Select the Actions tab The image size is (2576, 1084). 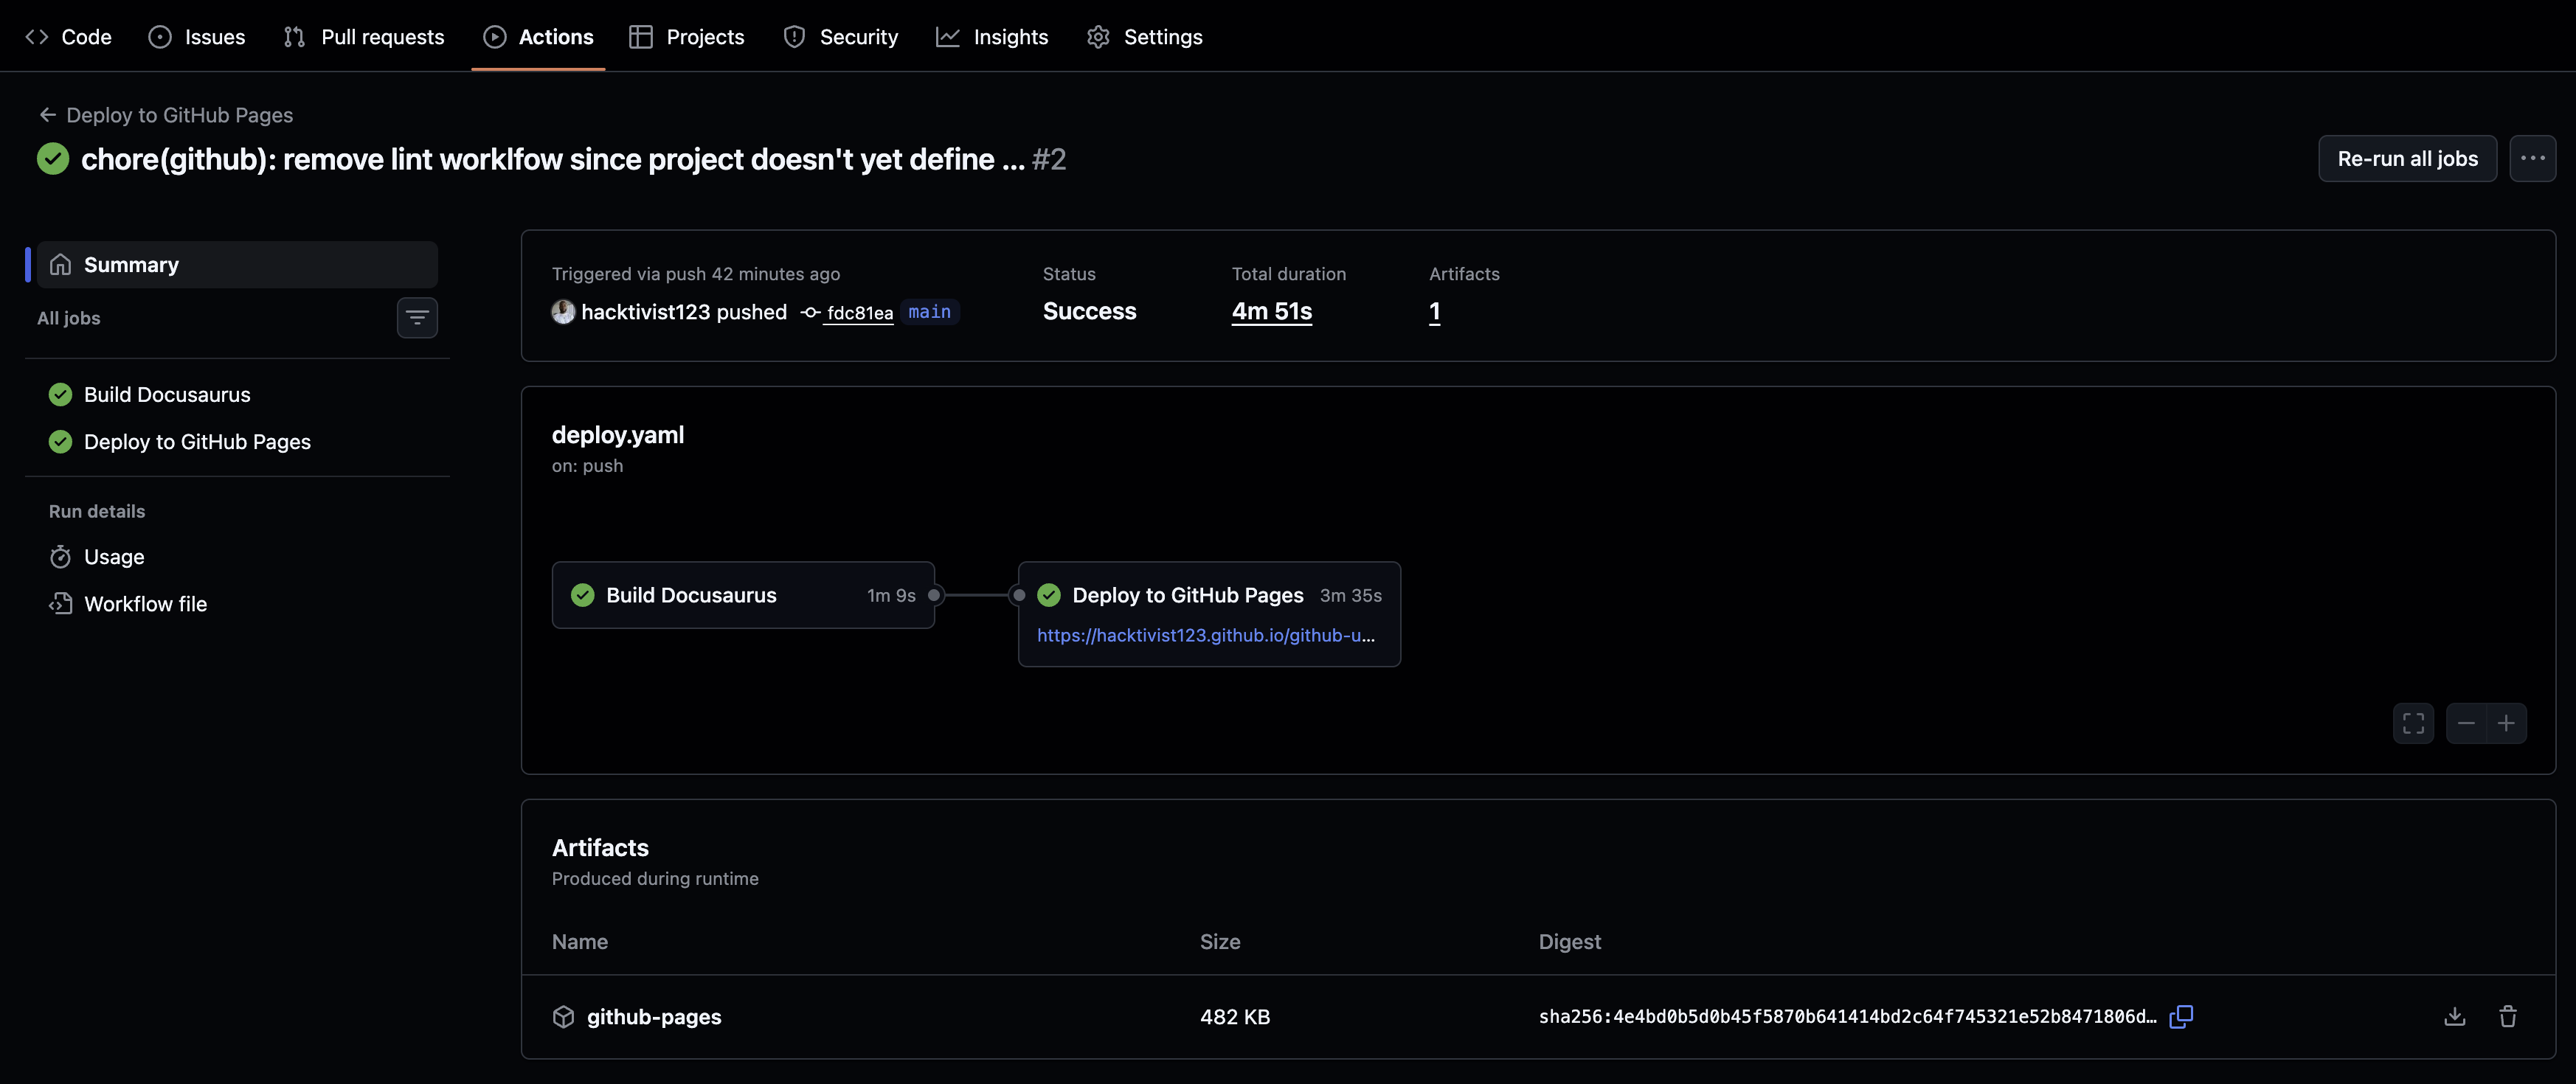(538, 37)
